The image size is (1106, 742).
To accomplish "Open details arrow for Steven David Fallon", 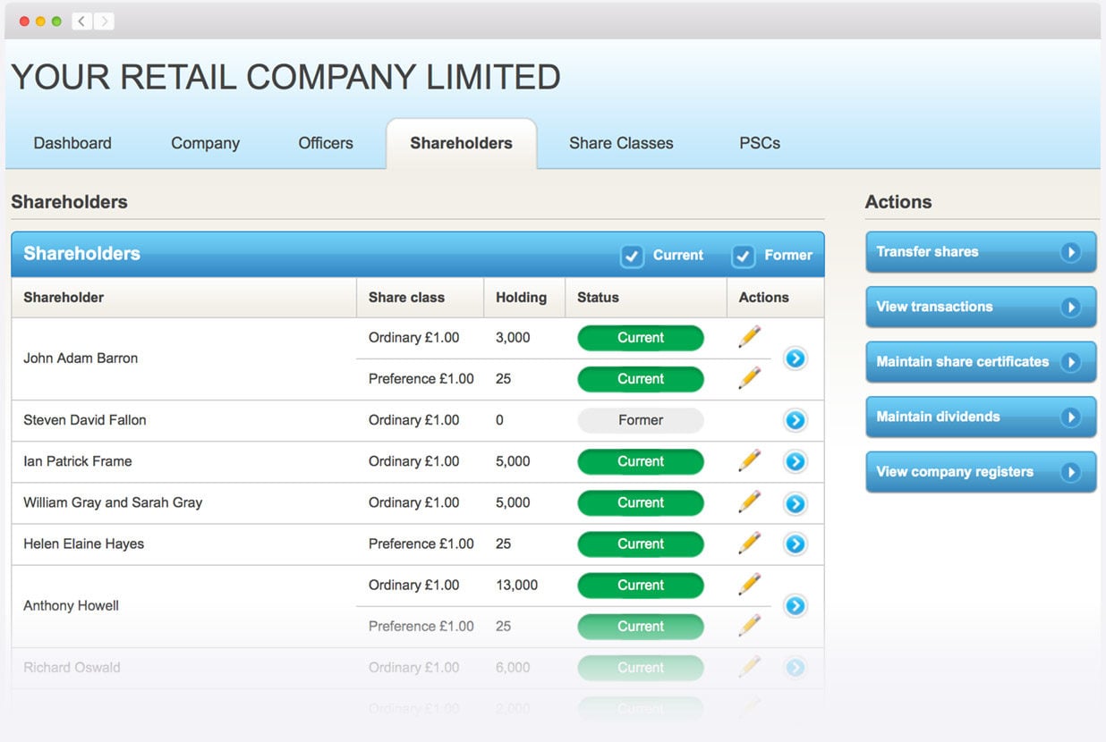I will [795, 420].
